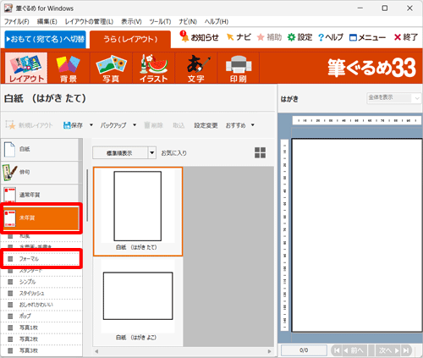Select the 通常年賀 category
This screenshot has width=423, height=358.
tap(41, 195)
